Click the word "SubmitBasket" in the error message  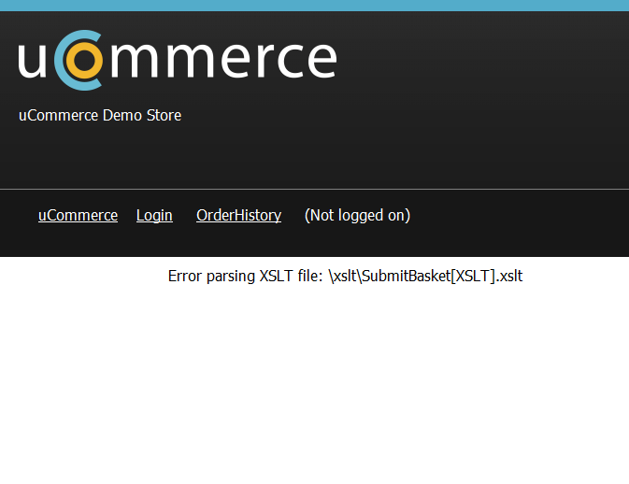[x=406, y=277]
